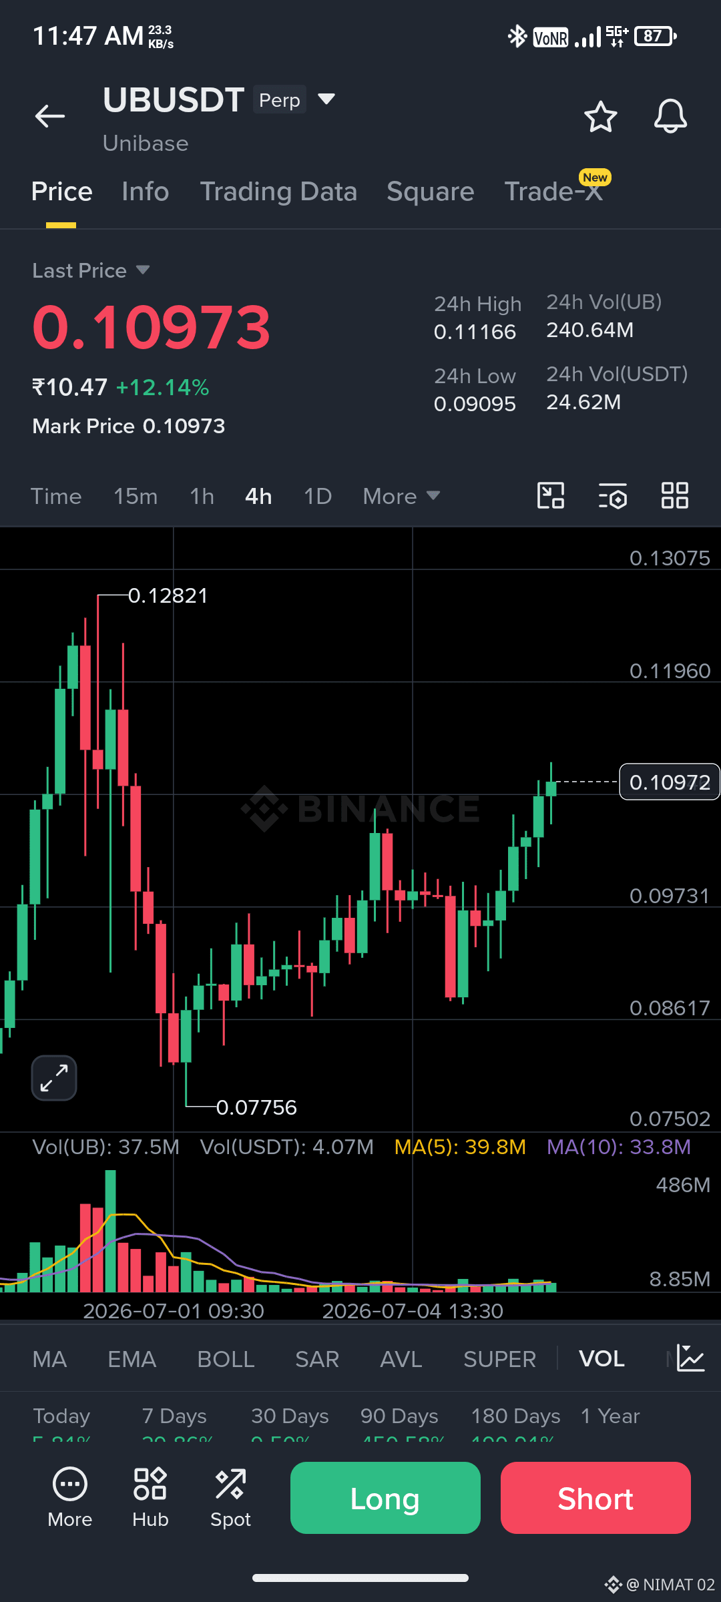The image size is (721, 1602).
Task: Tap 1 Year performance column
Action: [610, 1416]
